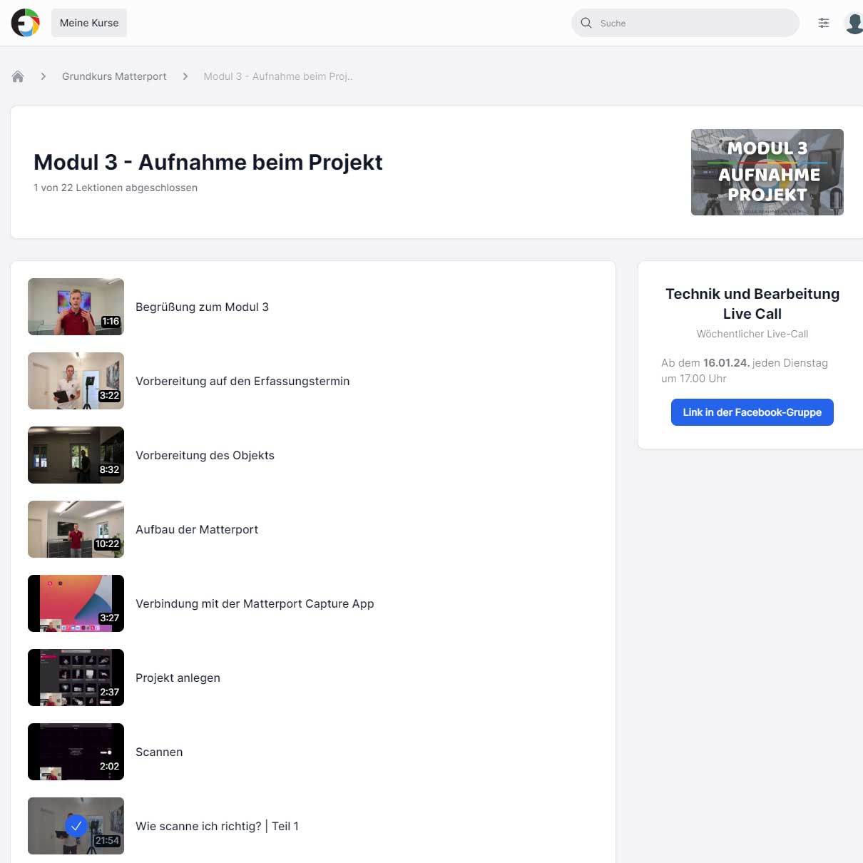Play Vorbereitung des Objekts video thumbnail
The height and width of the screenshot is (863, 863).
pos(76,455)
